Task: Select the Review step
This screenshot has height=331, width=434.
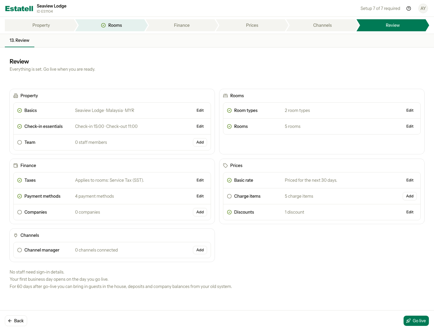Action: pos(393,25)
